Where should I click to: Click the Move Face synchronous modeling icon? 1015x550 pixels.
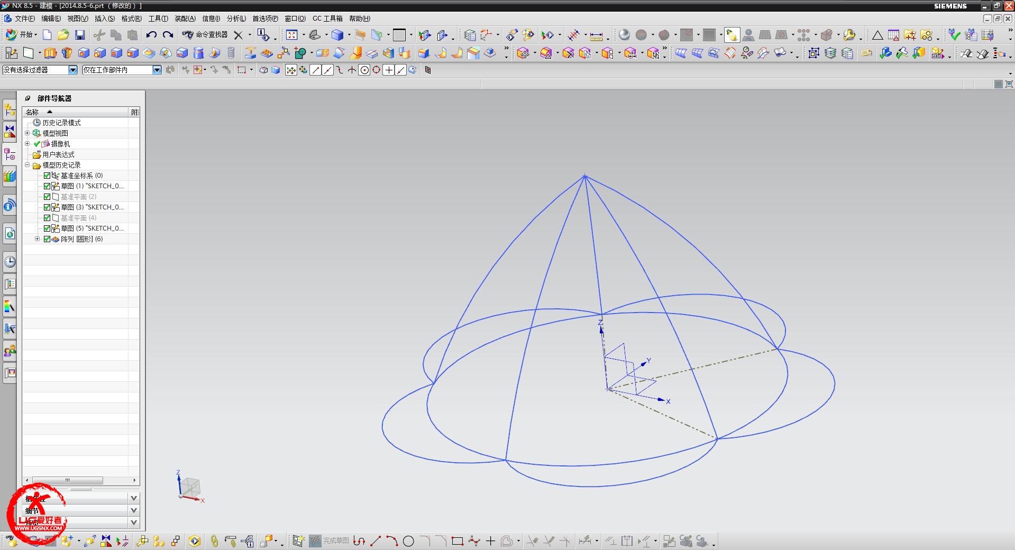tap(523, 53)
